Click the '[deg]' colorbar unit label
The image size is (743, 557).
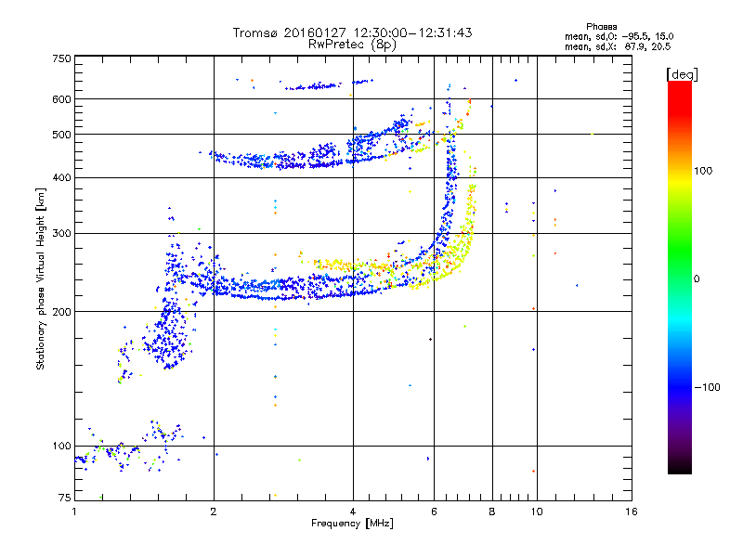682,74
